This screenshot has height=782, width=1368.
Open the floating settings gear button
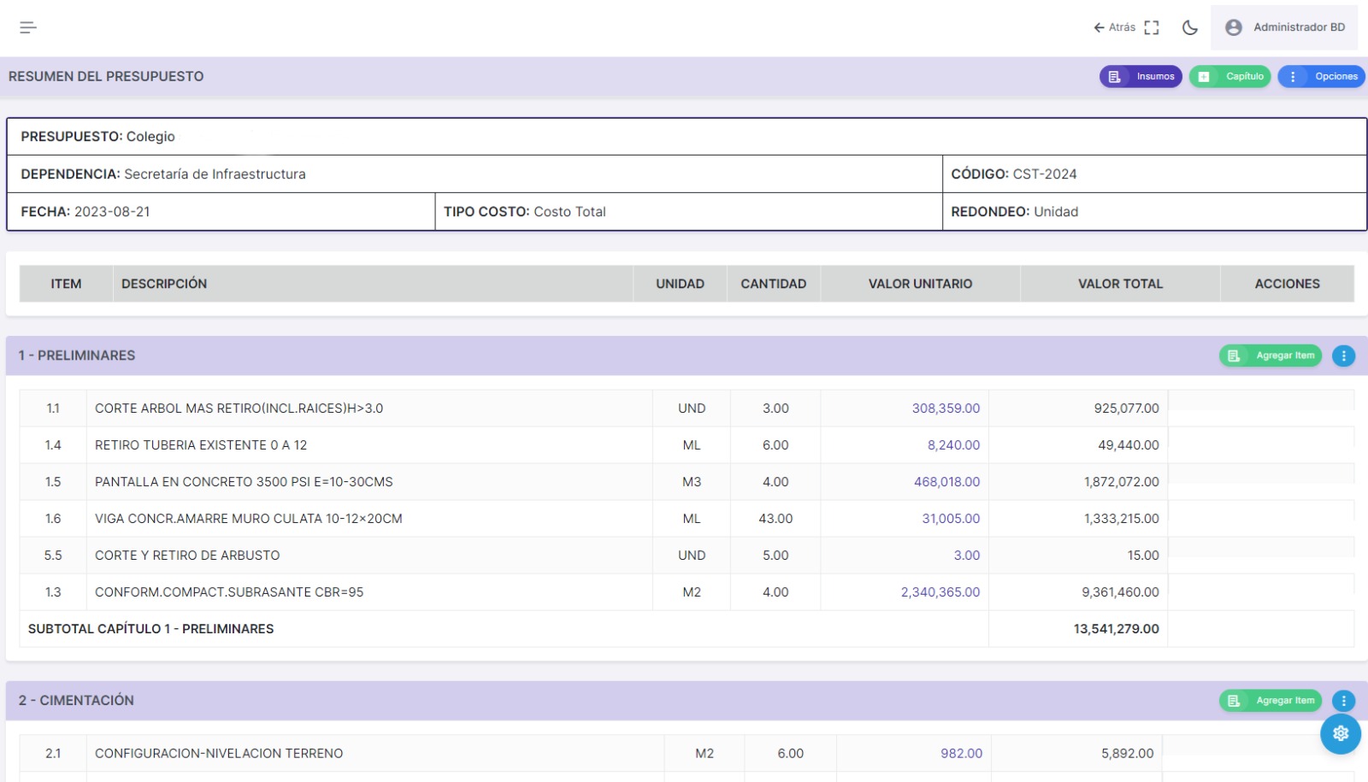click(1340, 733)
